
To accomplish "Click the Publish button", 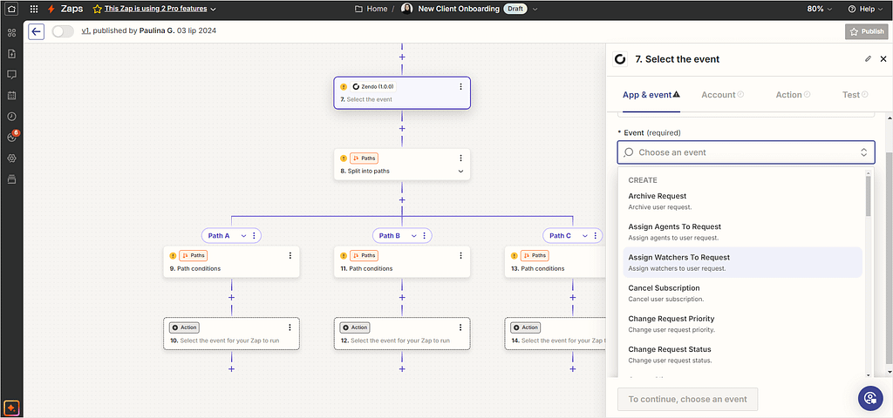I will tap(867, 32).
